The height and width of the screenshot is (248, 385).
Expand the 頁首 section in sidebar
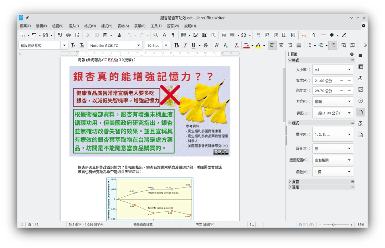click(295, 181)
